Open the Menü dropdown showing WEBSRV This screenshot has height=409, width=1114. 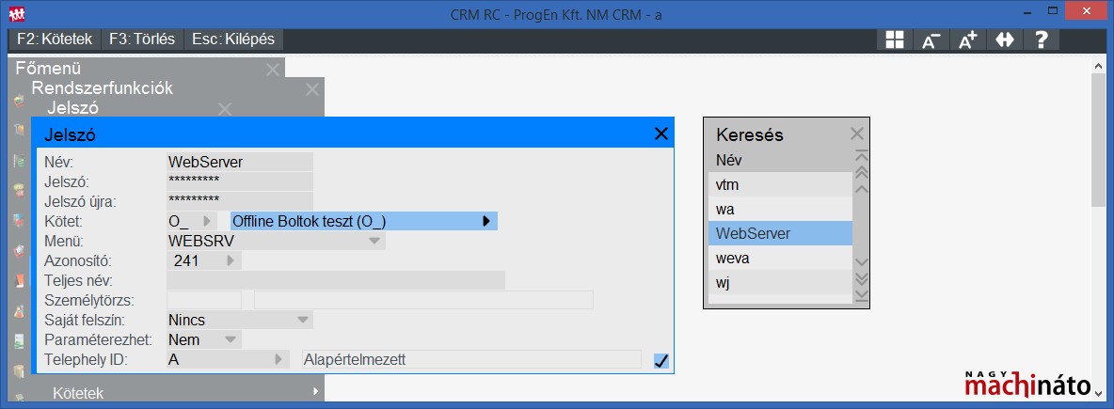coord(375,241)
